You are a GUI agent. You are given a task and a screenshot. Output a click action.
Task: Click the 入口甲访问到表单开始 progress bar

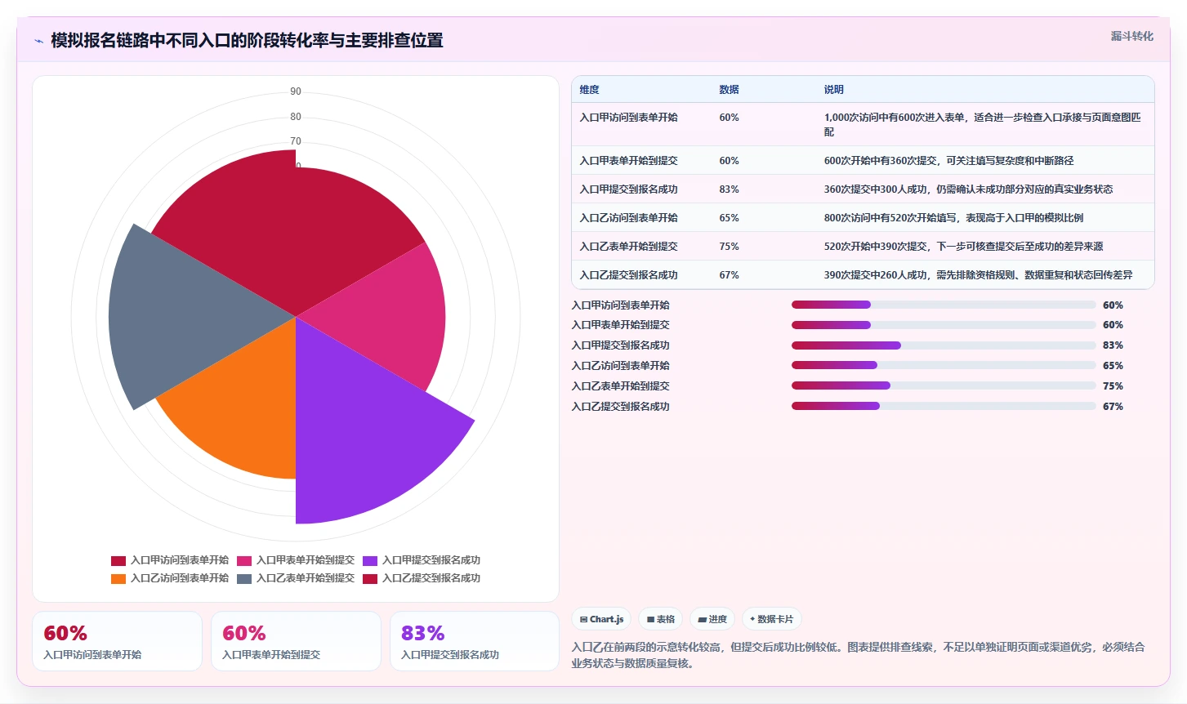click(x=944, y=305)
